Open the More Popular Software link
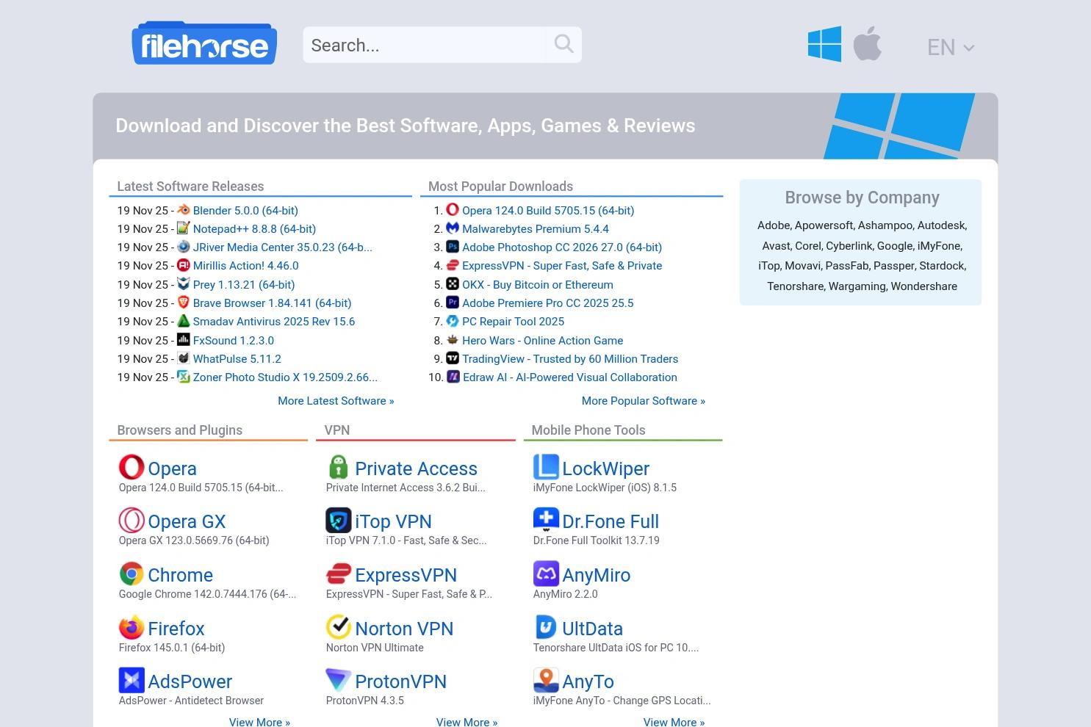The height and width of the screenshot is (727, 1091). click(644, 401)
